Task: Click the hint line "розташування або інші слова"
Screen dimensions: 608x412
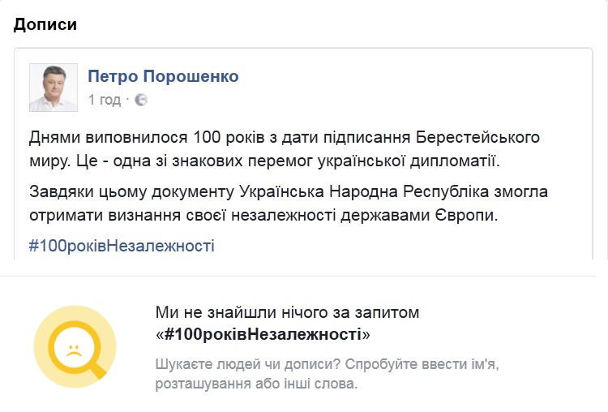Action: click(255, 384)
